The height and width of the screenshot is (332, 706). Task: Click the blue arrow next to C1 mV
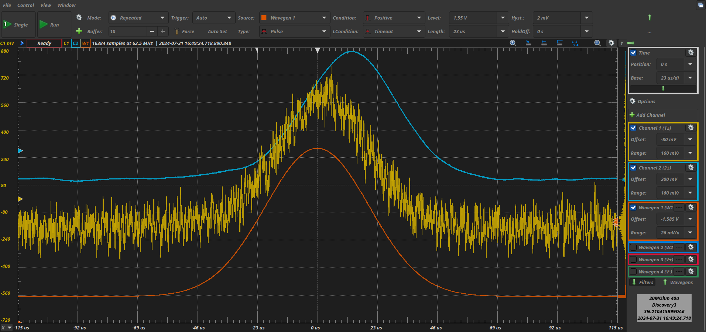coord(22,43)
